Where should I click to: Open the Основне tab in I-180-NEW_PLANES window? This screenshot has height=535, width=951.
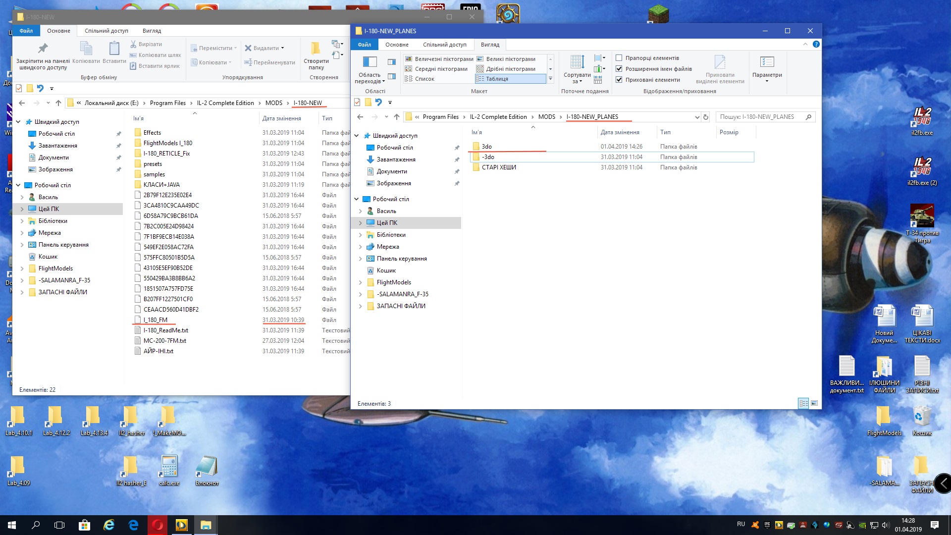point(397,45)
